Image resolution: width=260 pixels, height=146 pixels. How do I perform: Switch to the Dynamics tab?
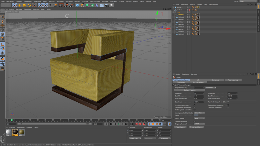216,80
